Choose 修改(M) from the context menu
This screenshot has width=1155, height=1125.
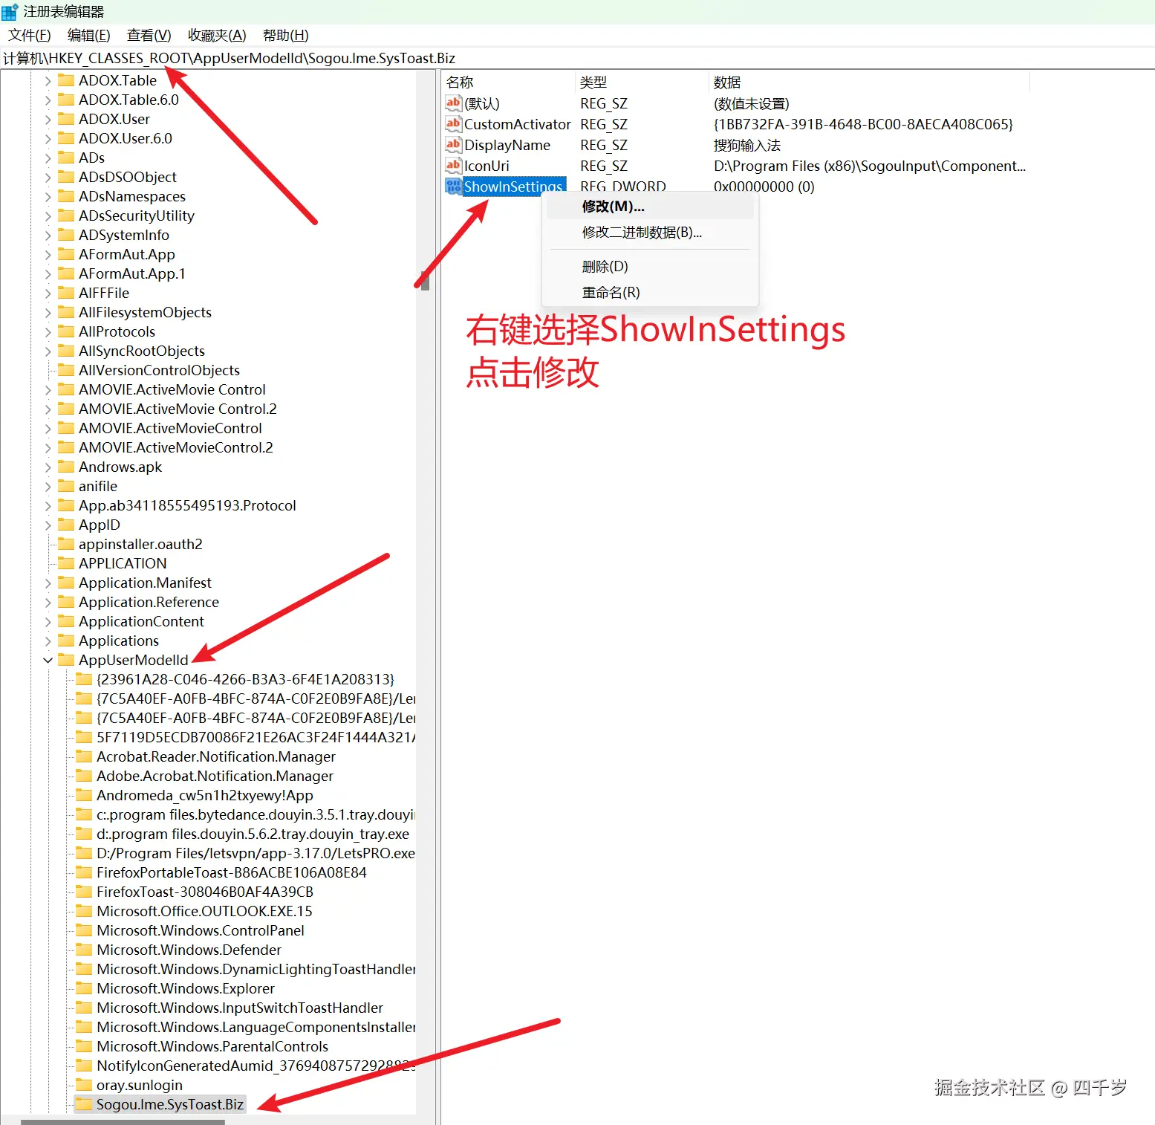[x=611, y=207]
